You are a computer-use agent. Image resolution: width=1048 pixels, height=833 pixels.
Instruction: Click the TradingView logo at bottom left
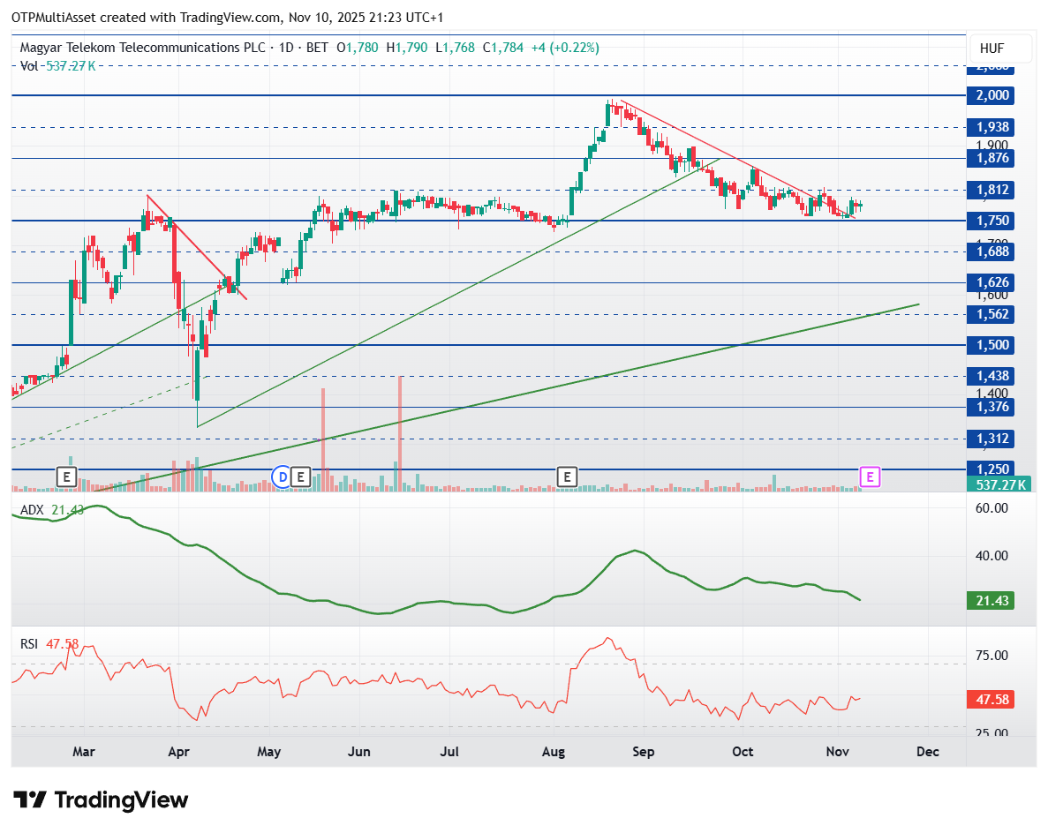click(x=102, y=799)
